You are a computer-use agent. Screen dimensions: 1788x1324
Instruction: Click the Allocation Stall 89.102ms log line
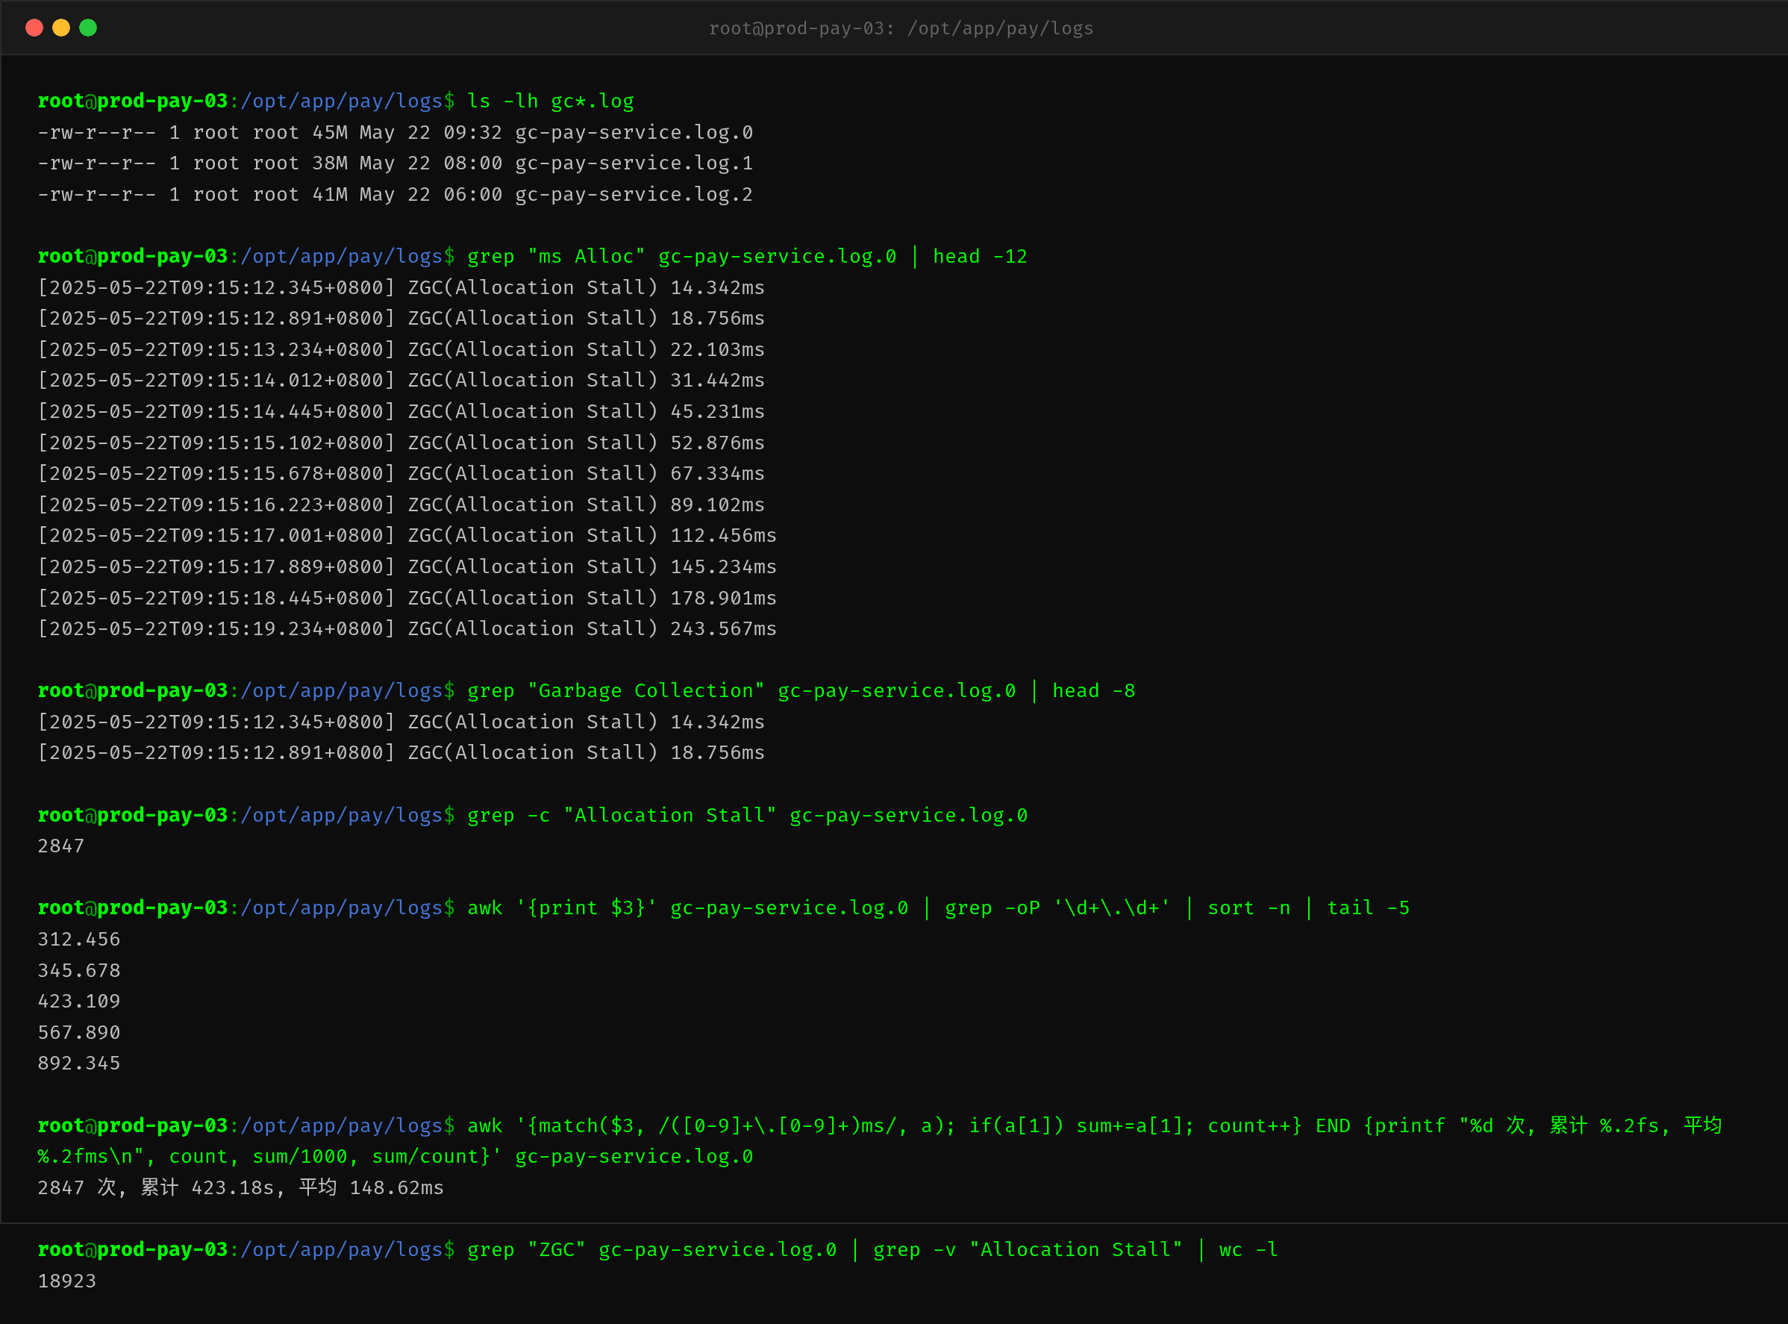click(x=401, y=505)
